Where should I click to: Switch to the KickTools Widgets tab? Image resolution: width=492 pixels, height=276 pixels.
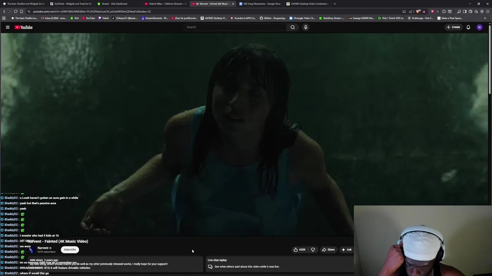pos(71,4)
